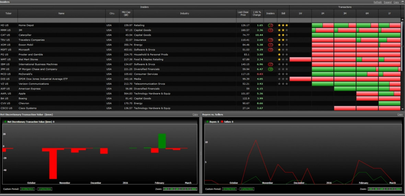Viewport: 405px width, 196px height.
Task: Click the American Express row name
Action: pyautogui.click(x=29, y=89)
